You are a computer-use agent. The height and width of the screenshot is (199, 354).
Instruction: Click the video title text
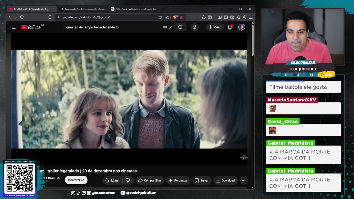pyautogui.click(x=87, y=171)
